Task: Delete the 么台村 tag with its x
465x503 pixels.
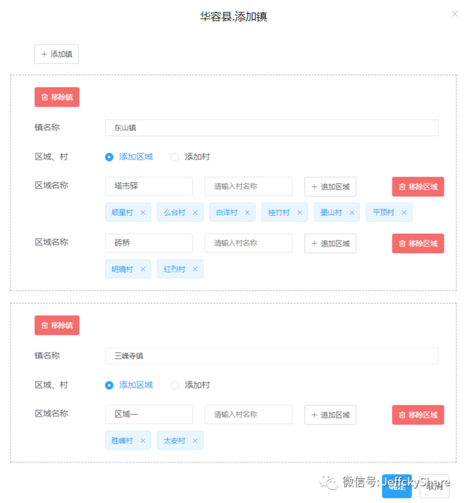Action: click(x=195, y=213)
